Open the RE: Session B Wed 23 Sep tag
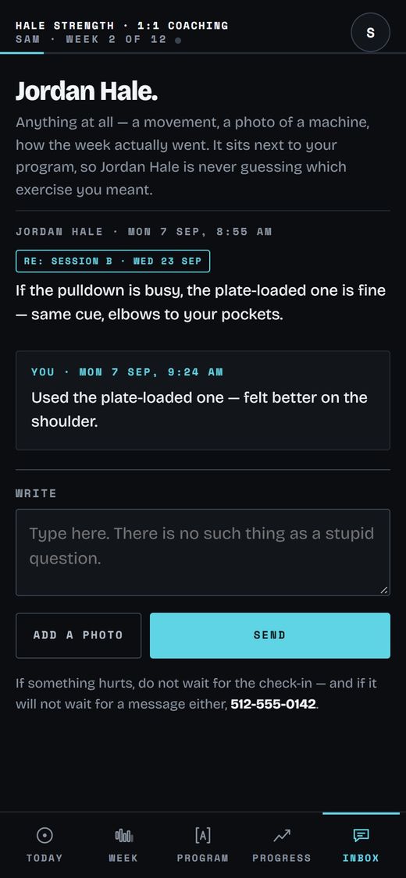Screen dimensions: 406x878 click(112, 261)
